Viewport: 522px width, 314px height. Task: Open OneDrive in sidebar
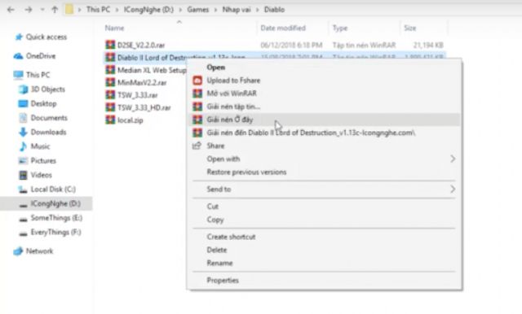(x=41, y=56)
